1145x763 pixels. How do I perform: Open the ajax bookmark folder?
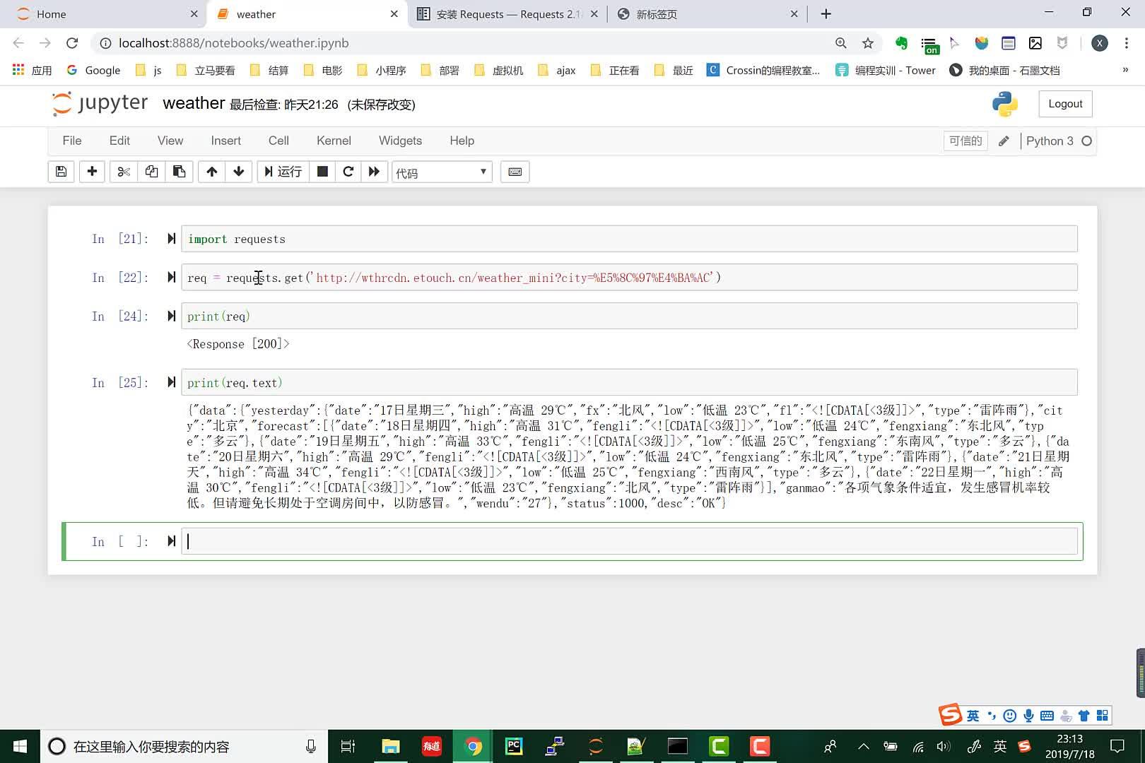(557, 70)
